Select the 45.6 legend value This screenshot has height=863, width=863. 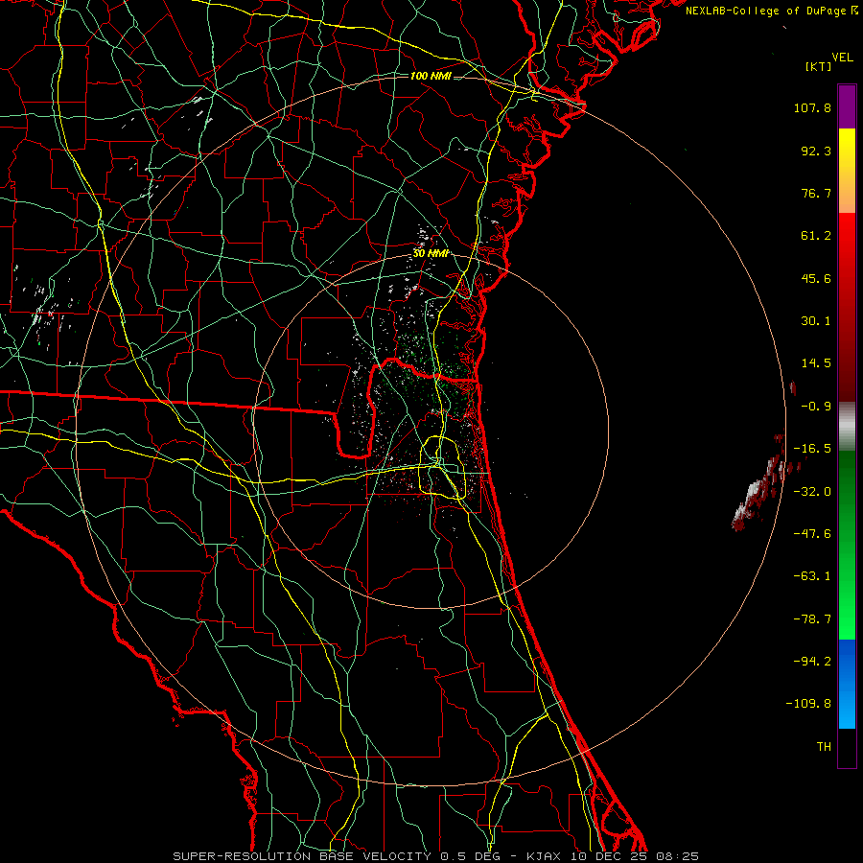coord(816,278)
